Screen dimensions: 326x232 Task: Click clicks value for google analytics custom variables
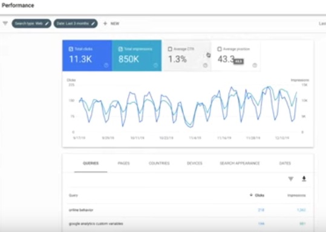click(261, 224)
